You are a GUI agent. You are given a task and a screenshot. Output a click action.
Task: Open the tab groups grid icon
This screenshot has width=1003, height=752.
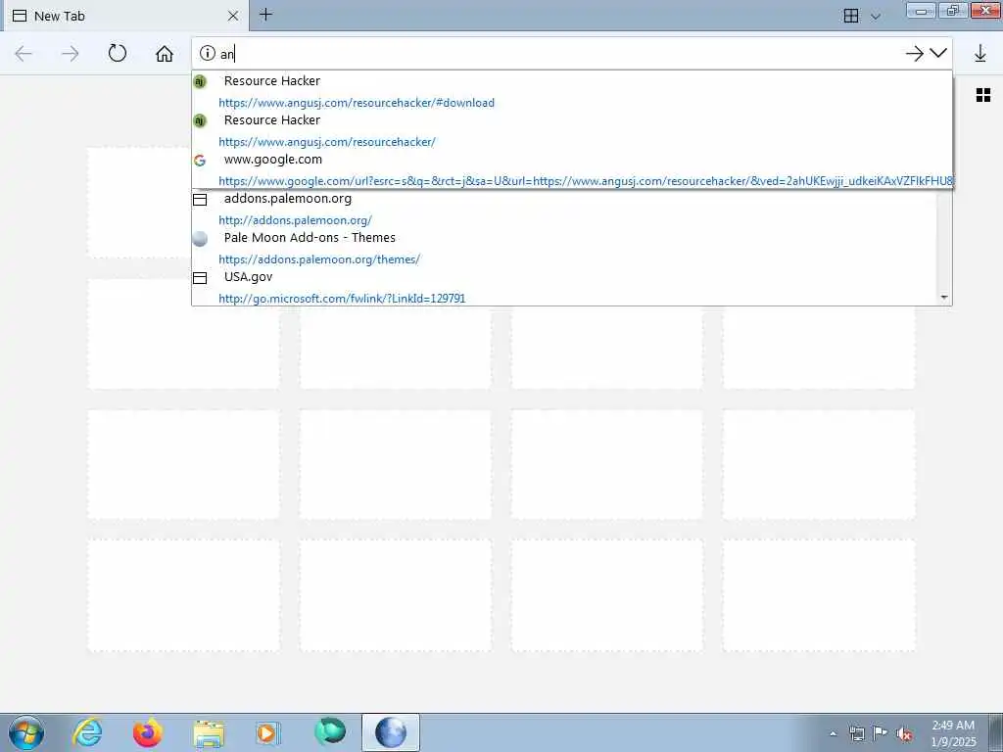click(x=851, y=16)
